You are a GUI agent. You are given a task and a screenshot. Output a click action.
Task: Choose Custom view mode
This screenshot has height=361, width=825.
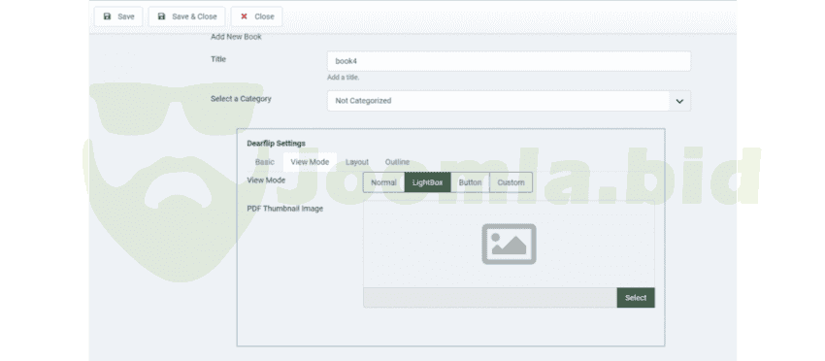[511, 182]
